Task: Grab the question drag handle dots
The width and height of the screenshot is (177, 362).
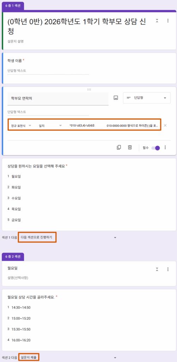Action: coord(89,89)
